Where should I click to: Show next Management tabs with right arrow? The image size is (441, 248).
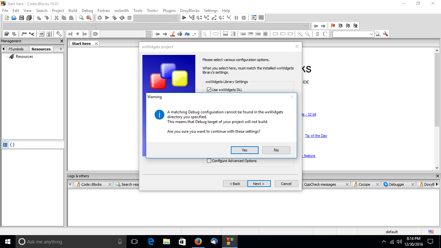[x=61, y=49]
